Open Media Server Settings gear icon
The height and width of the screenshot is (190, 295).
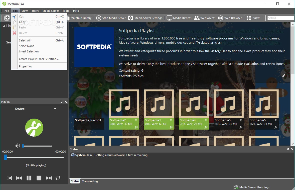coord(131,18)
